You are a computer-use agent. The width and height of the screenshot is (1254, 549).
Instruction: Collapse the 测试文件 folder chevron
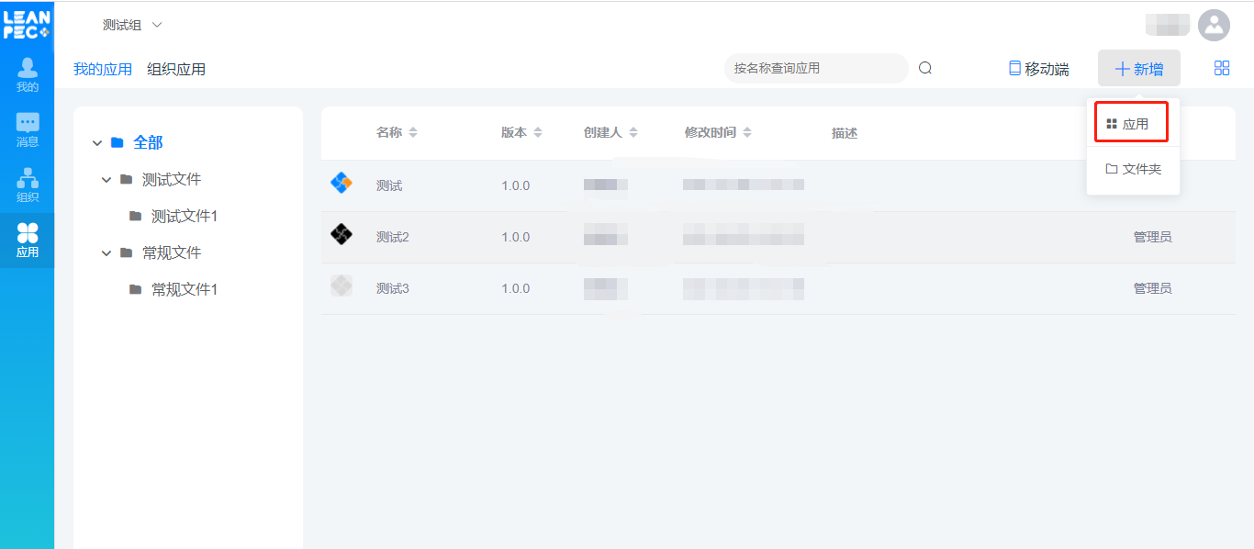(106, 180)
